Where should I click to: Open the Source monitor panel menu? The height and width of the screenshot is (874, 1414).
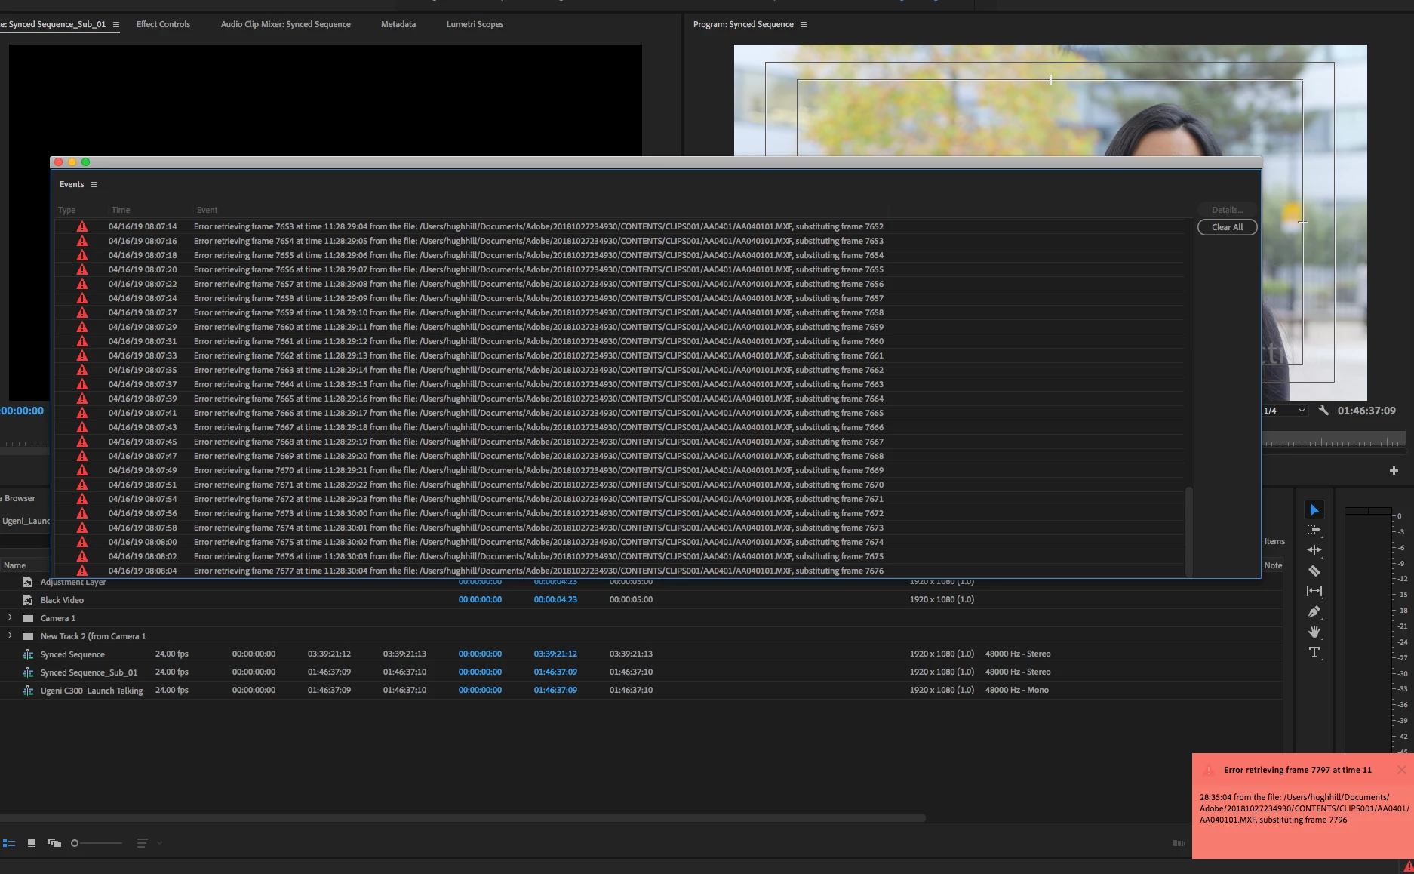[116, 25]
